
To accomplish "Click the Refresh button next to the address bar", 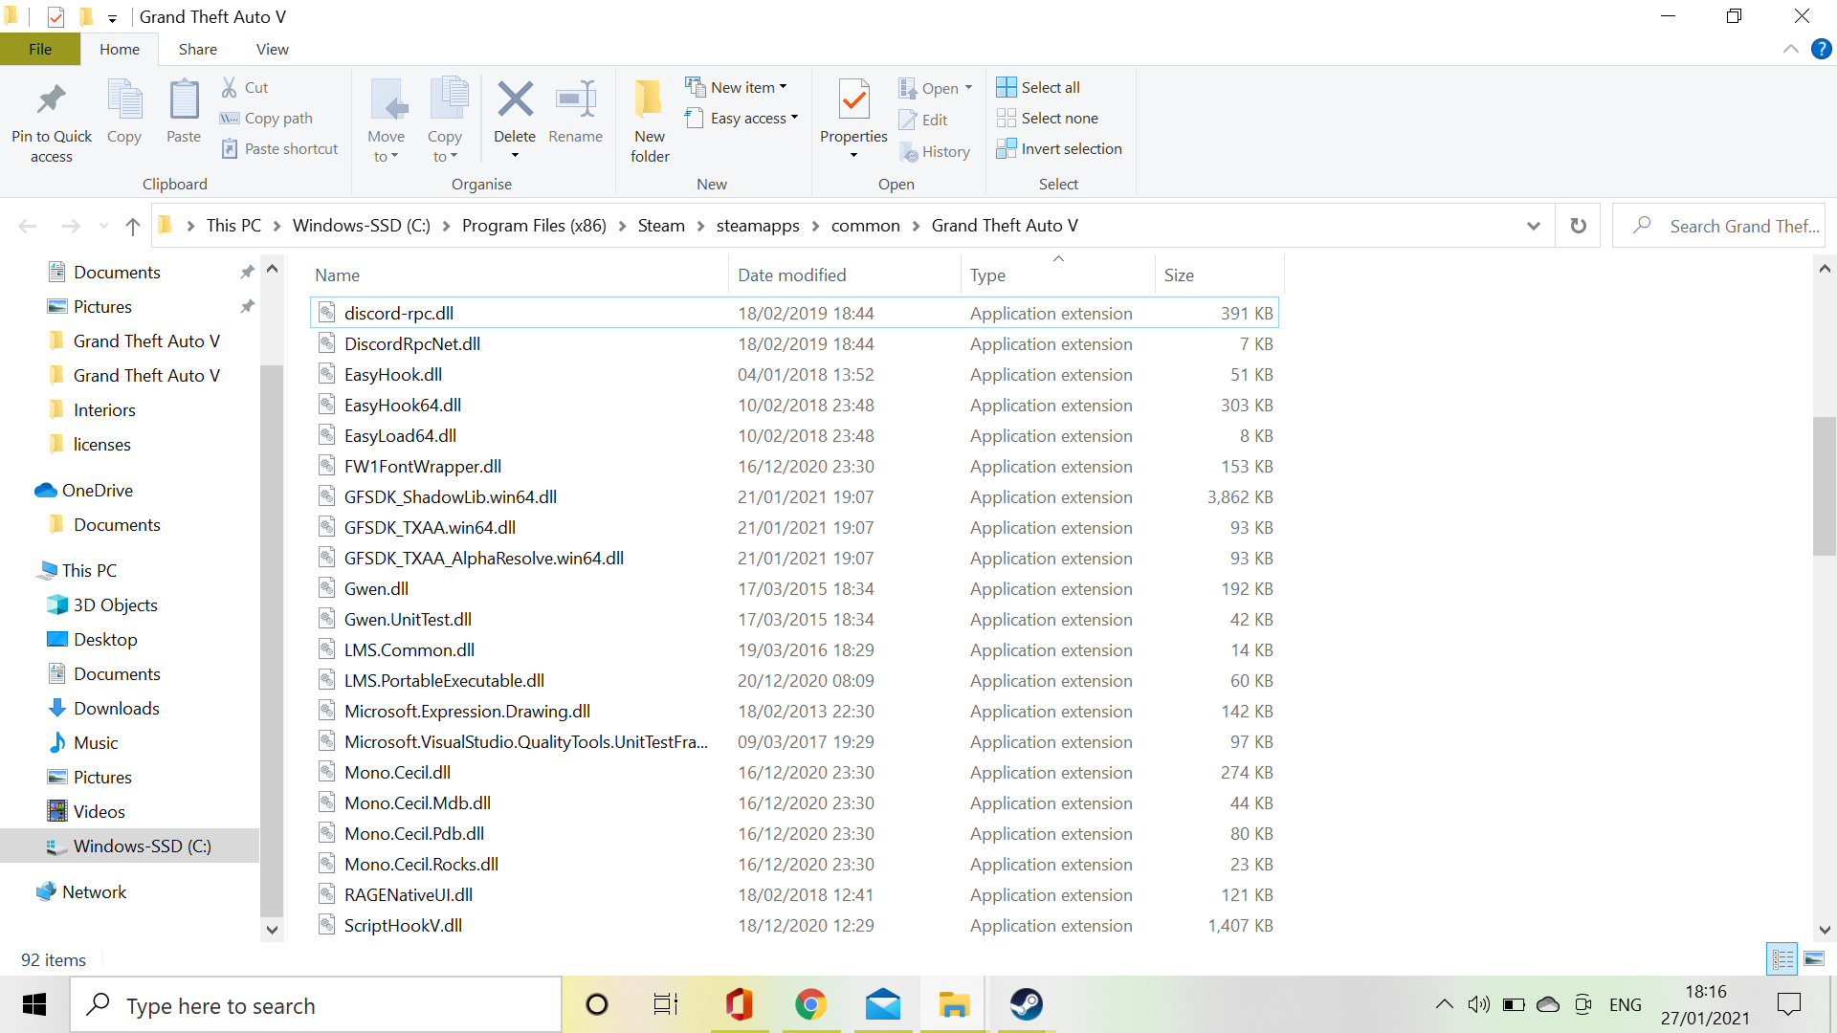I will (x=1578, y=226).
